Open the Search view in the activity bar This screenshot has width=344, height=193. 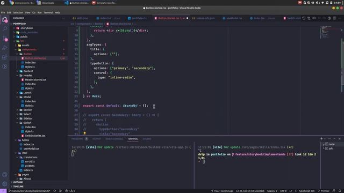pos(5,28)
